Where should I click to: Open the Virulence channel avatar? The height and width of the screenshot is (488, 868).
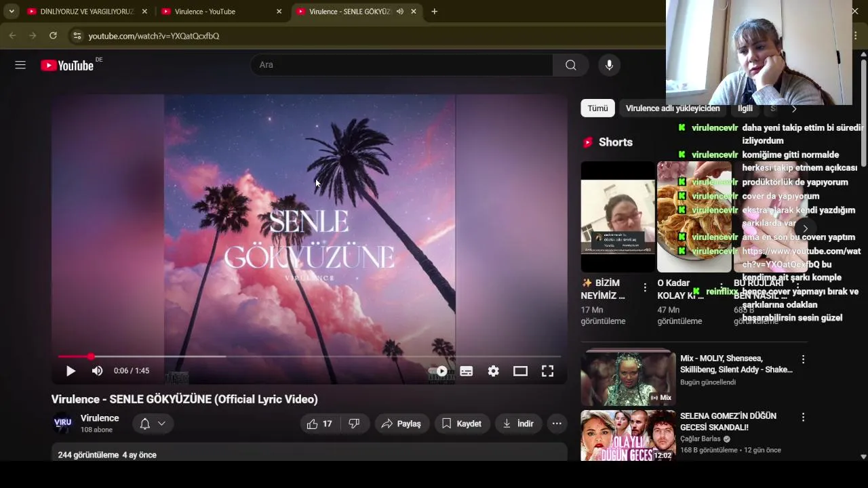62,423
